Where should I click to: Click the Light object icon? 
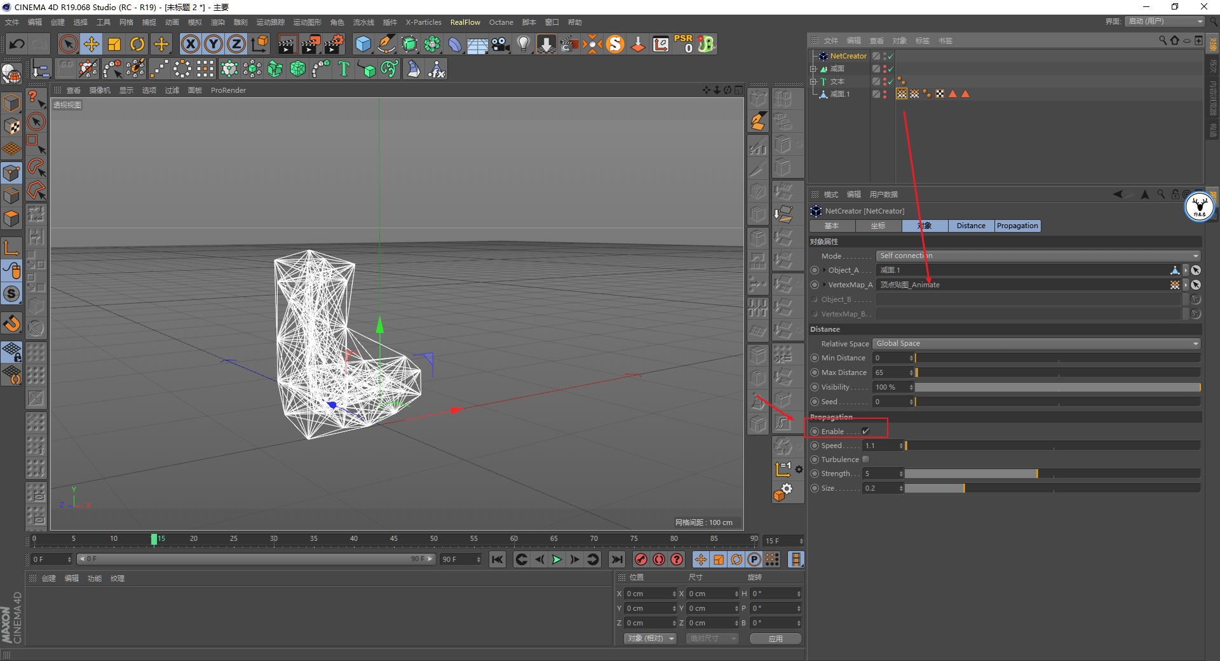pyautogui.click(x=523, y=44)
